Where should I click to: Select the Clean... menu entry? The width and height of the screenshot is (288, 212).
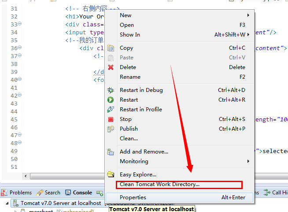coord(185,139)
